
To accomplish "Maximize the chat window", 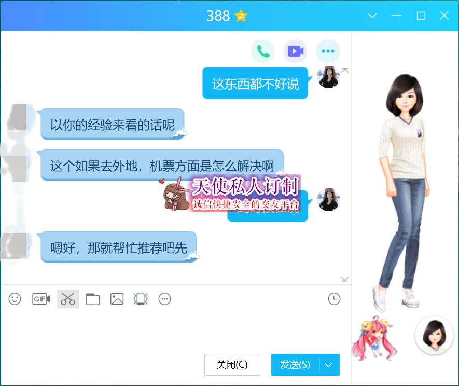I will pos(421,16).
